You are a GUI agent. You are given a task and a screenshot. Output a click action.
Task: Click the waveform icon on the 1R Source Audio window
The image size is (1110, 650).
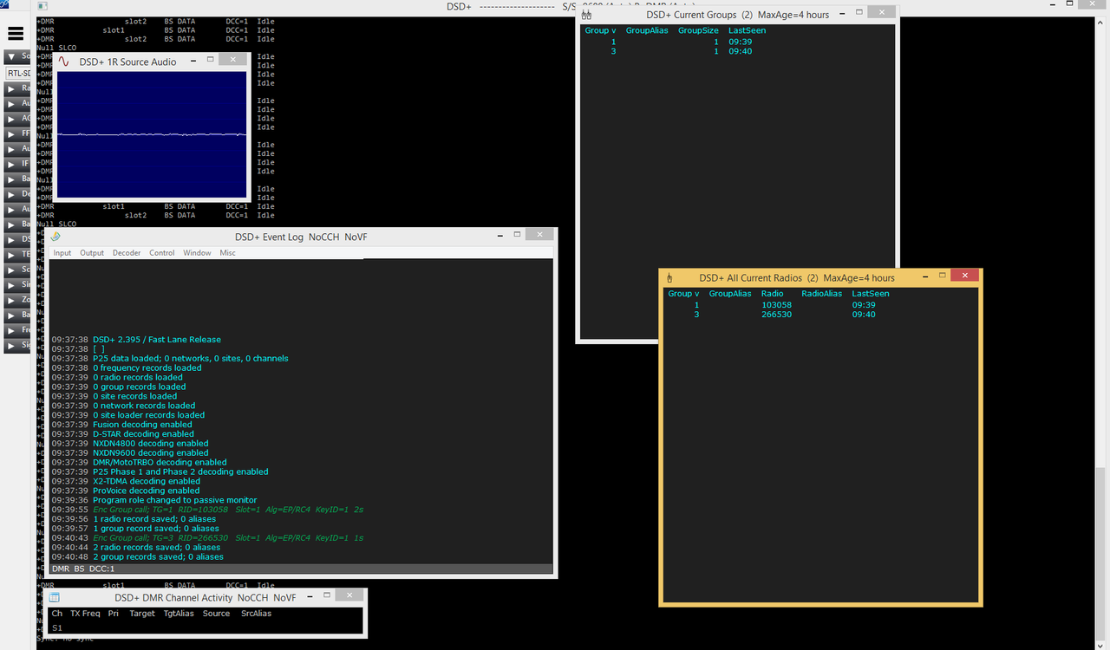(62, 62)
